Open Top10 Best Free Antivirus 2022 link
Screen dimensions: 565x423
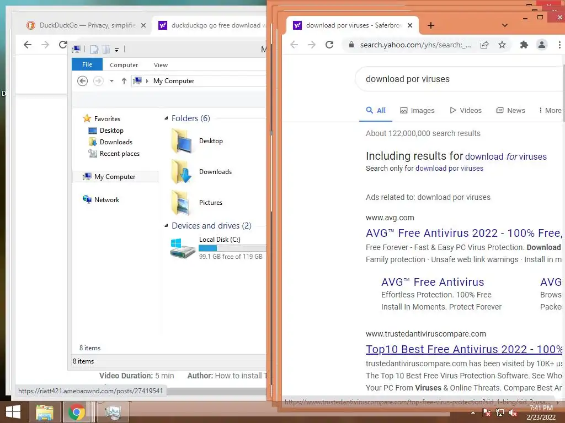[464, 349]
